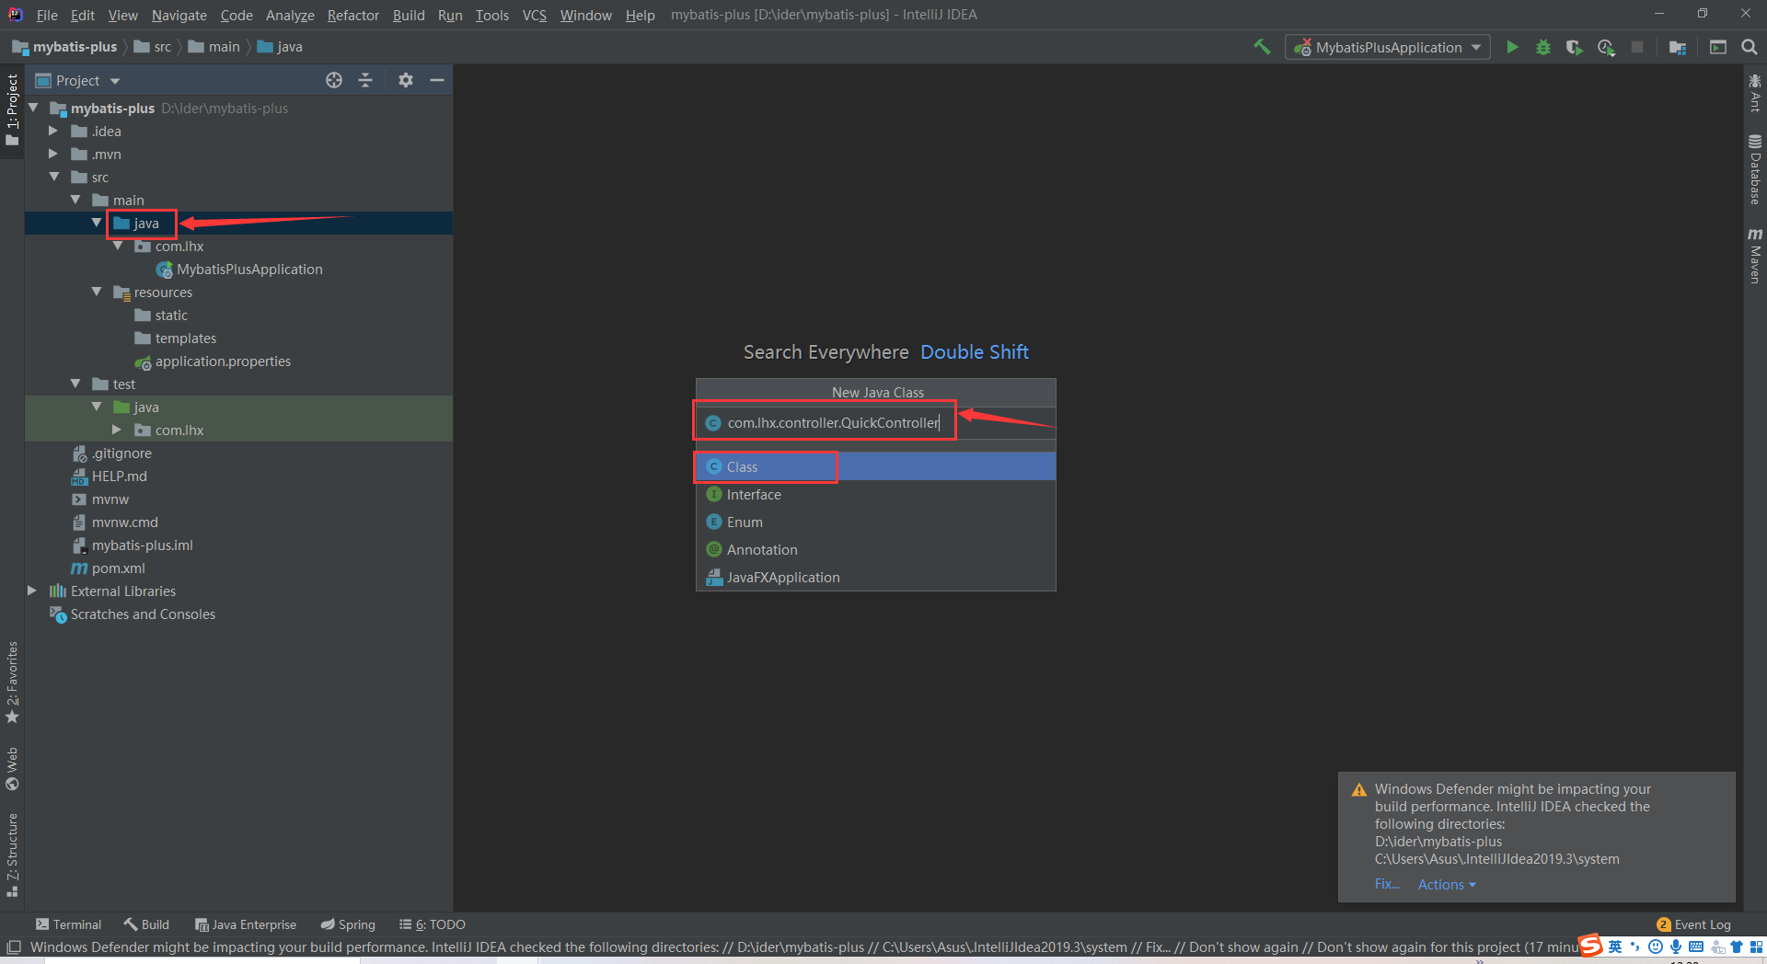Open Actions dropdown in Defender notification
Screen dimensions: 1767x964
[x=1447, y=884]
